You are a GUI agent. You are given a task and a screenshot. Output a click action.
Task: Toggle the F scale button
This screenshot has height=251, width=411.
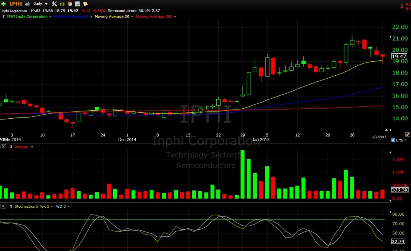(405, 140)
